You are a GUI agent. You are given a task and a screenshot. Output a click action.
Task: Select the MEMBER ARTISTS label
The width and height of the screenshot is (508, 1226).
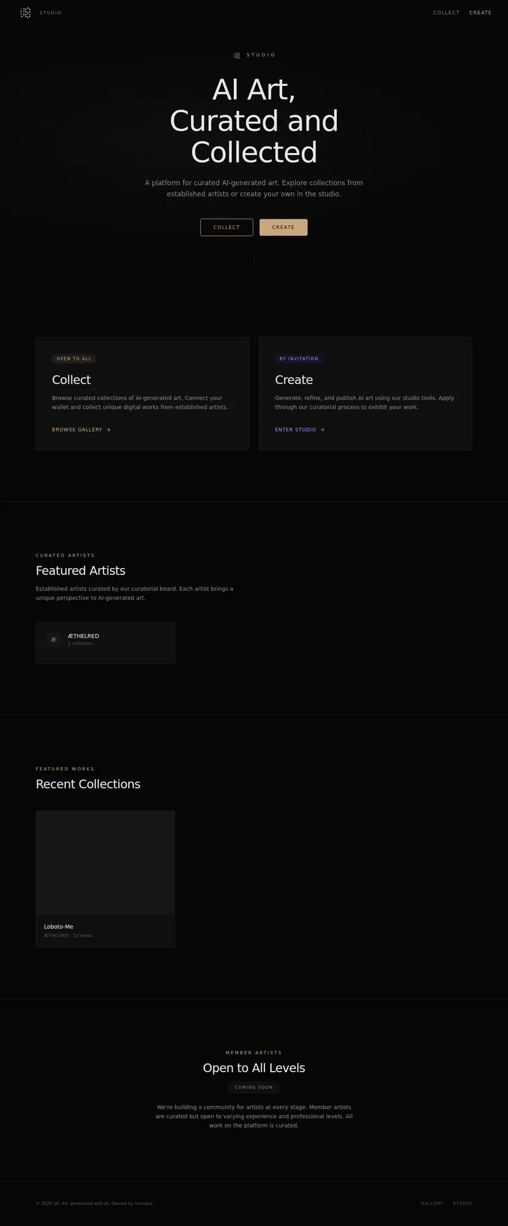pos(254,1053)
